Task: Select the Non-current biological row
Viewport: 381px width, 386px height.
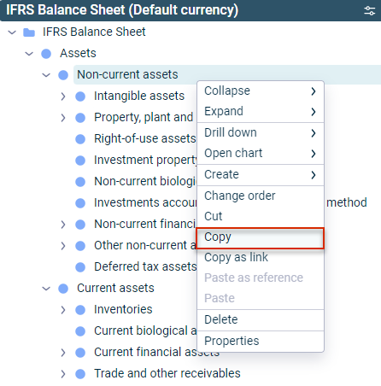Action: 145,182
